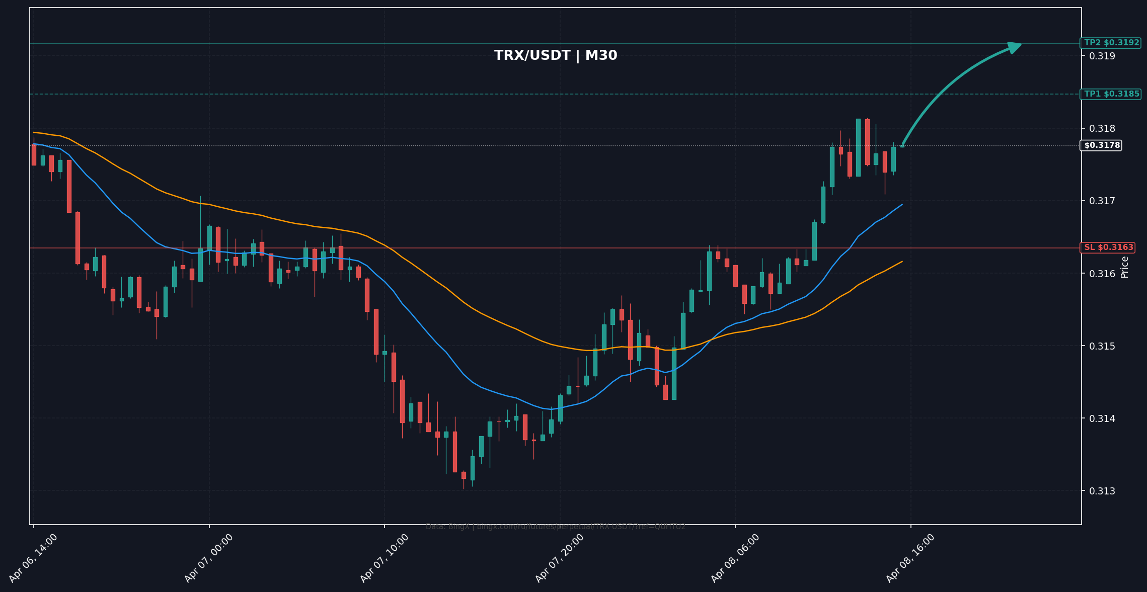This screenshot has height=592, width=1147.
Task: Click the teal projection arrowhead
Action: click(1015, 48)
